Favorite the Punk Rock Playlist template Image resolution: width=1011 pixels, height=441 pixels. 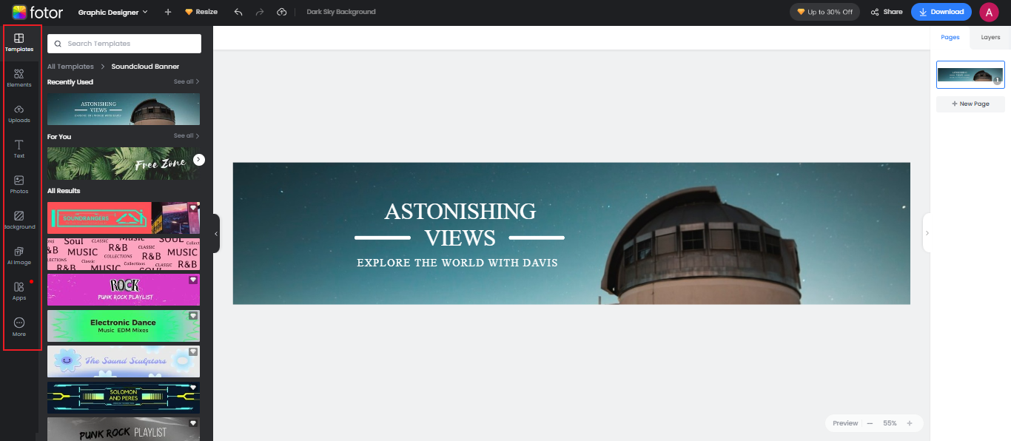193,280
